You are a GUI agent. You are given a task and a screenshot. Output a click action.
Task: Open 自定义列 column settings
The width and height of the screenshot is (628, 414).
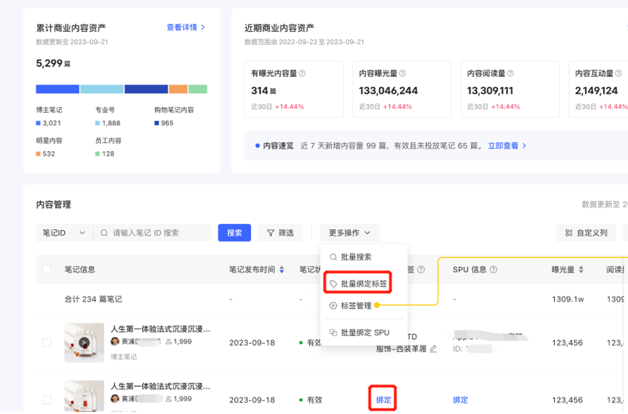[586, 233]
